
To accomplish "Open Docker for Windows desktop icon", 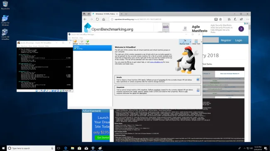I will click(5, 20).
